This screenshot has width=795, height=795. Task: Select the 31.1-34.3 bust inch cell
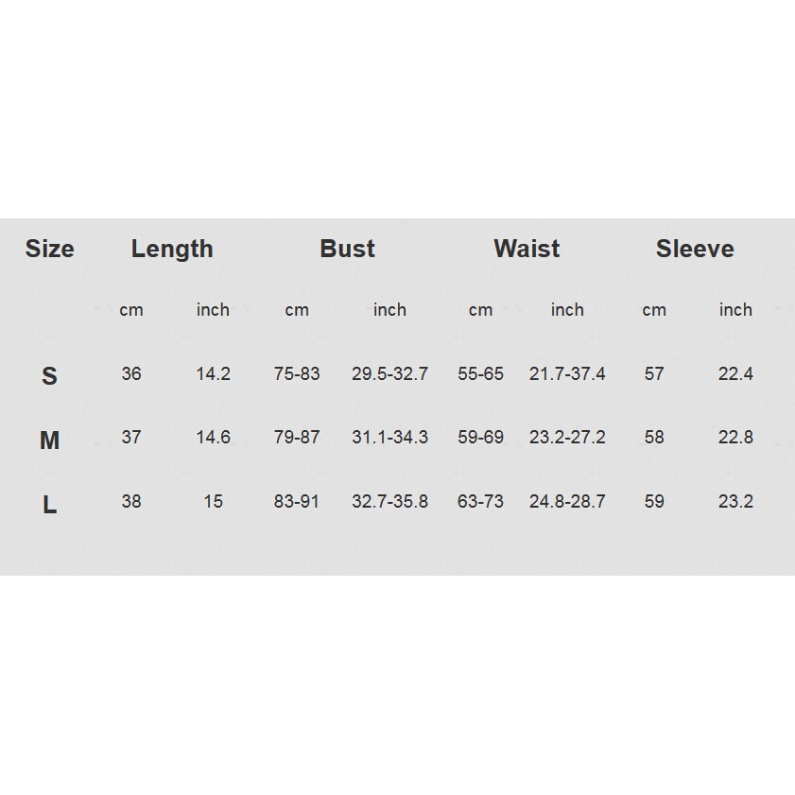(389, 438)
